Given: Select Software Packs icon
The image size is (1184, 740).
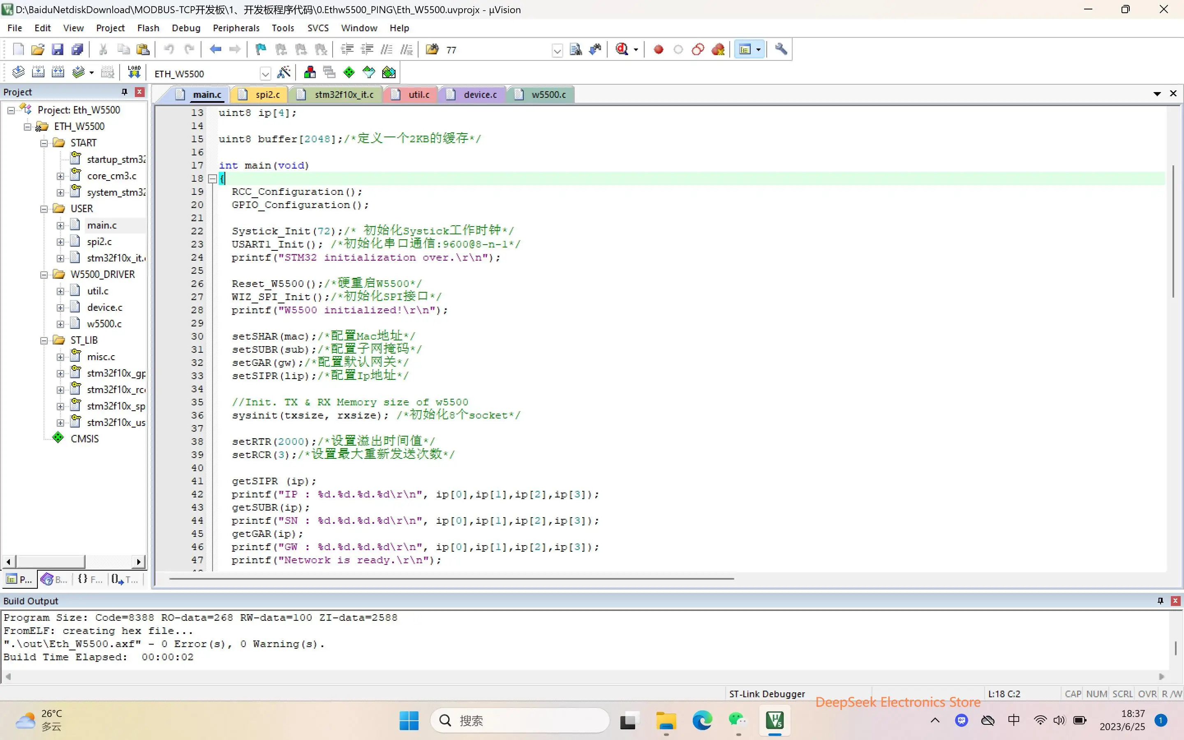Looking at the screenshot, I should click(369, 73).
